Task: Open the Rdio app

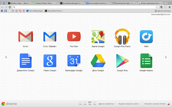Action: pos(146,38)
